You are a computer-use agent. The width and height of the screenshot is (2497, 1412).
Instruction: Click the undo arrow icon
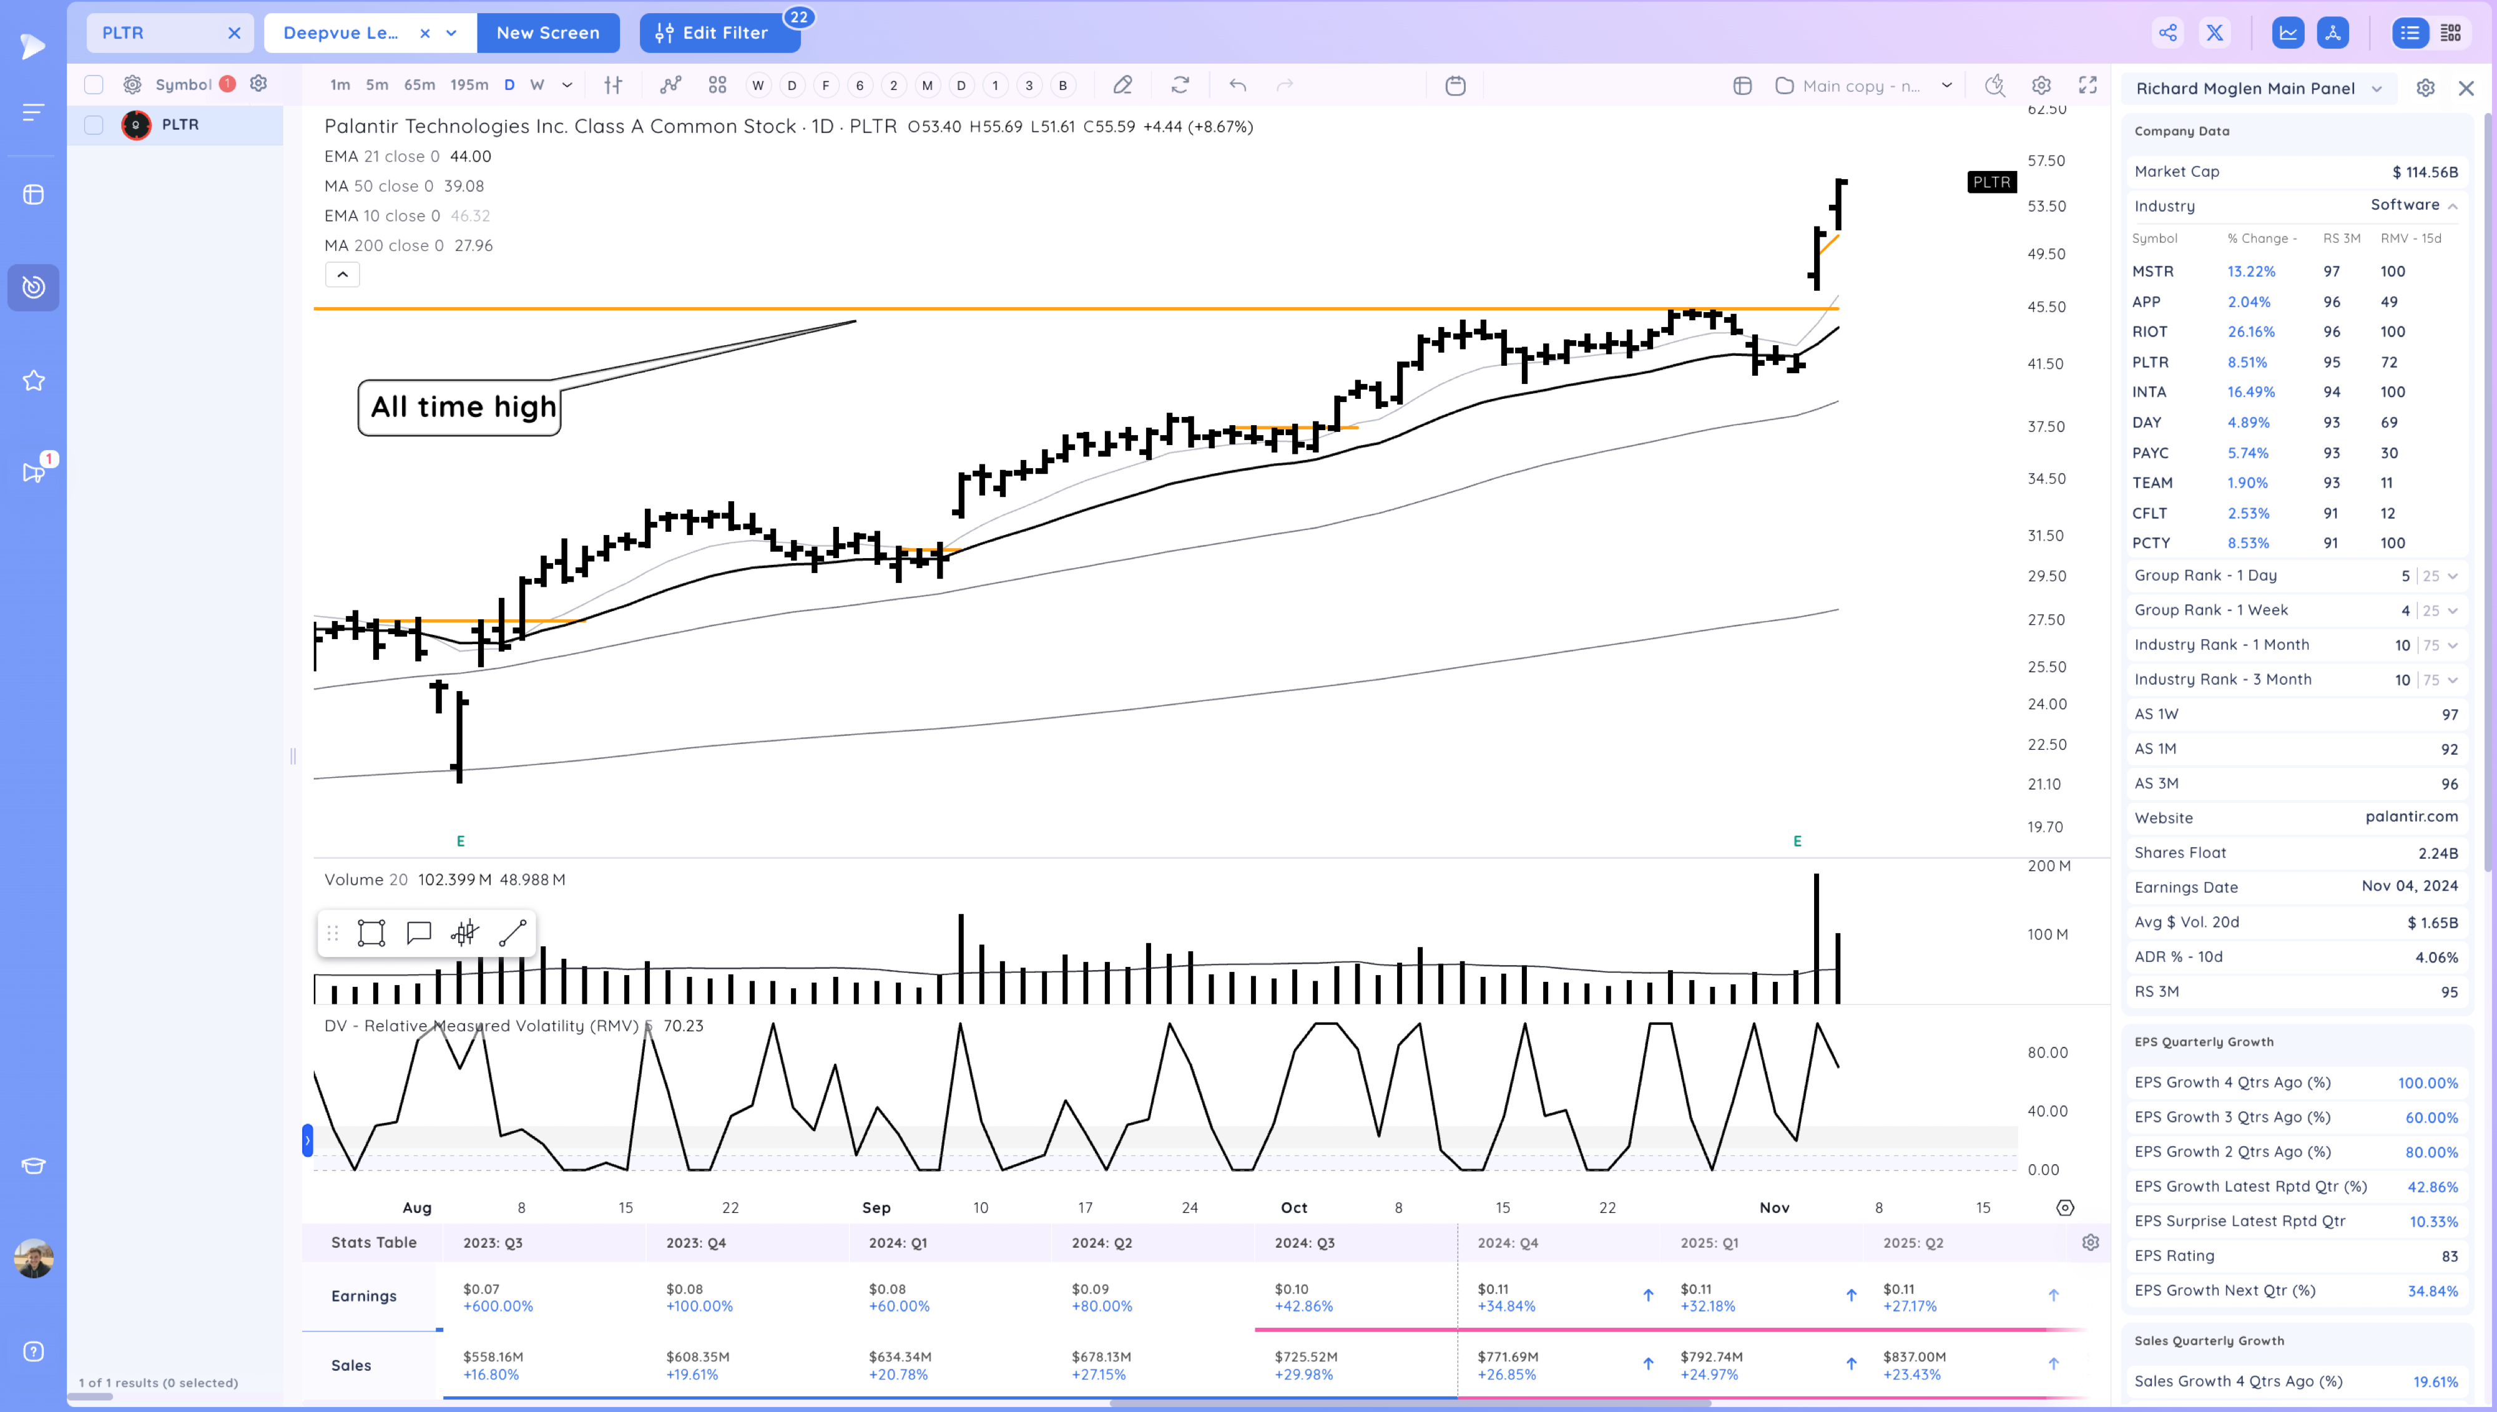pos(1237,86)
